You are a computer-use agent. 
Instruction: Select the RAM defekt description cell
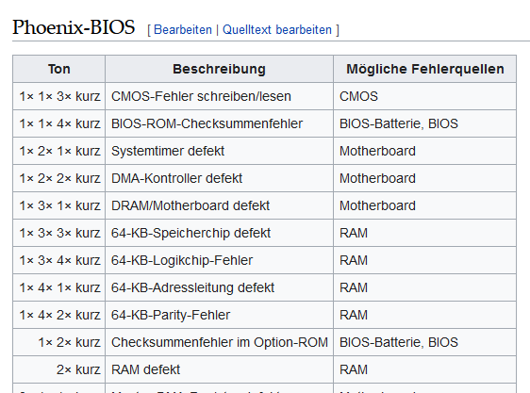(x=219, y=369)
